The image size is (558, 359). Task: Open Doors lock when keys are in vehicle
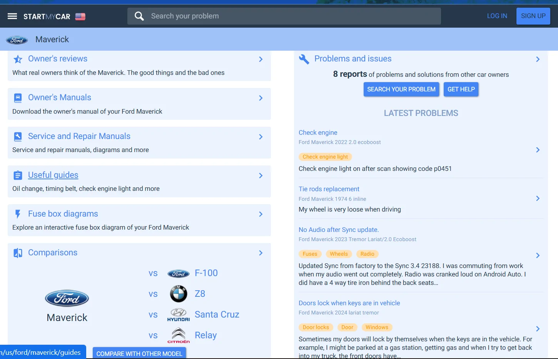click(349, 303)
